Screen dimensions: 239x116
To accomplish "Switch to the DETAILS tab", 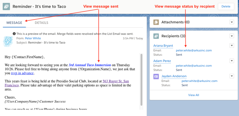I will coord(41,23).
